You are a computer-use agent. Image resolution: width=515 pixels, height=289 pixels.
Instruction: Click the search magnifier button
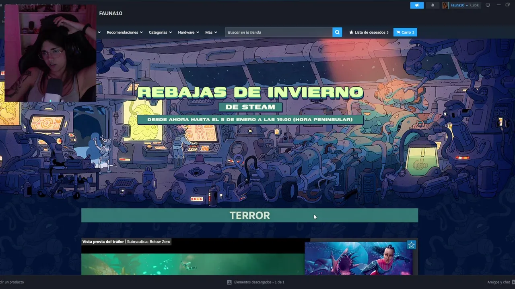(x=337, y=32)
